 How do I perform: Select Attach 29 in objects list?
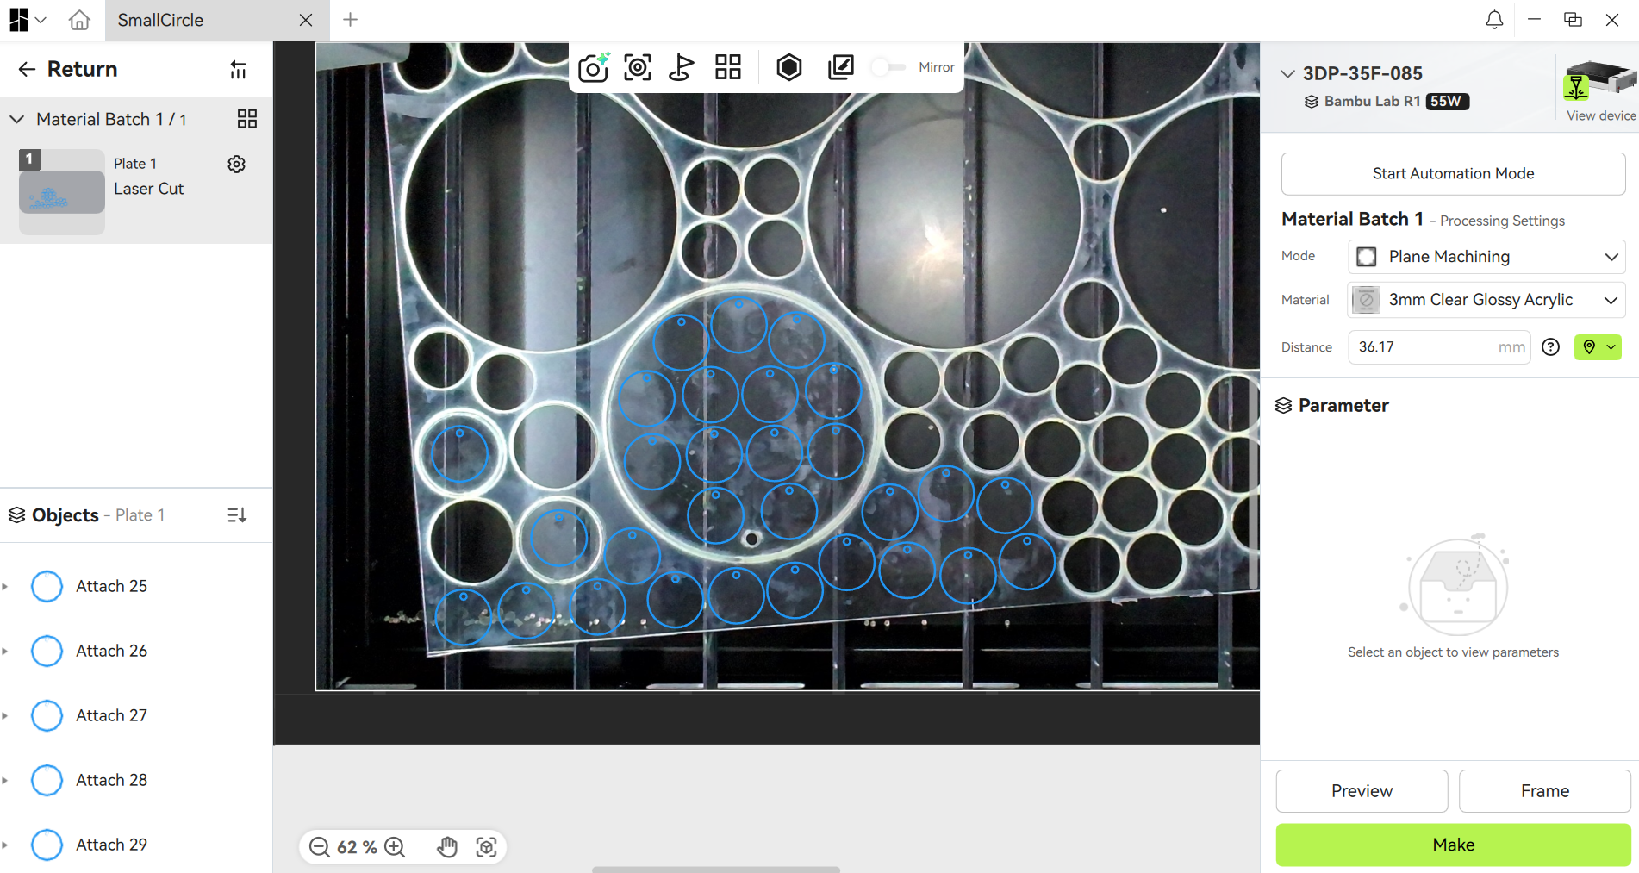[136, 845]
